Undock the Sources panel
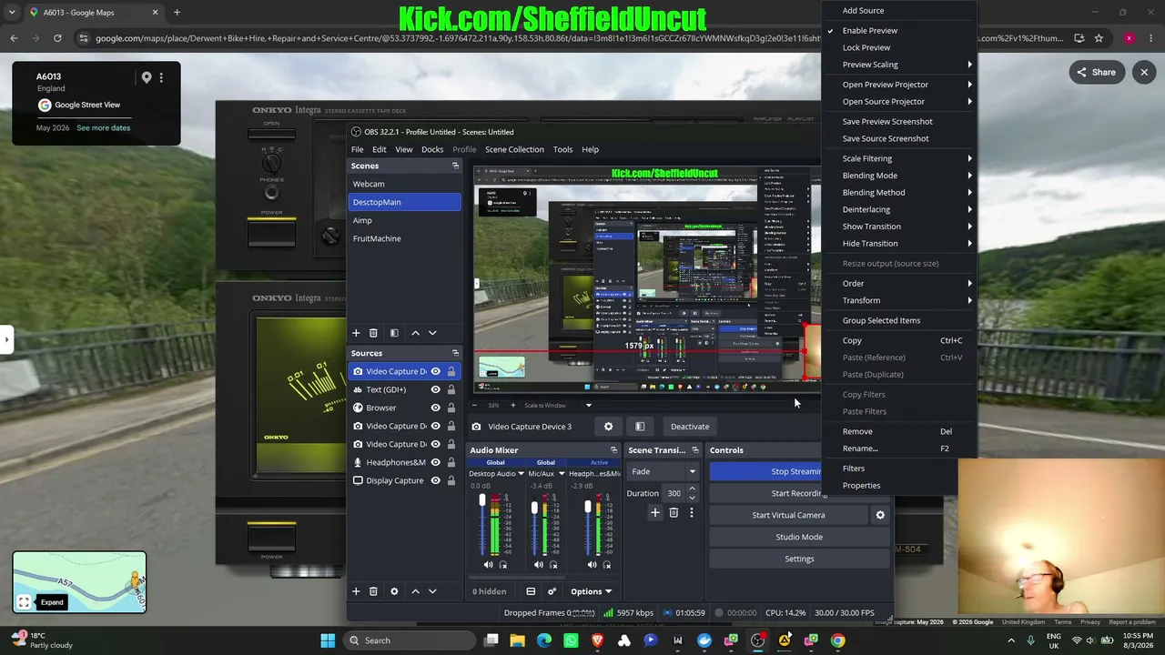Image resolution: width=1165 pixels, height=655 pixels. pos(455,353)
